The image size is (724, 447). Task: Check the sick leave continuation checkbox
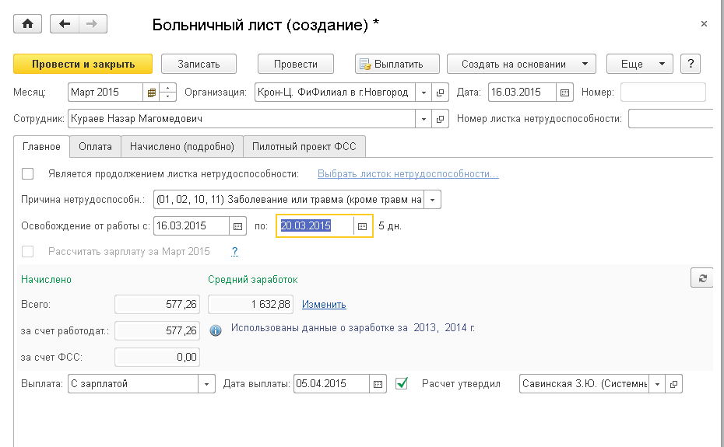click(28, 173)
